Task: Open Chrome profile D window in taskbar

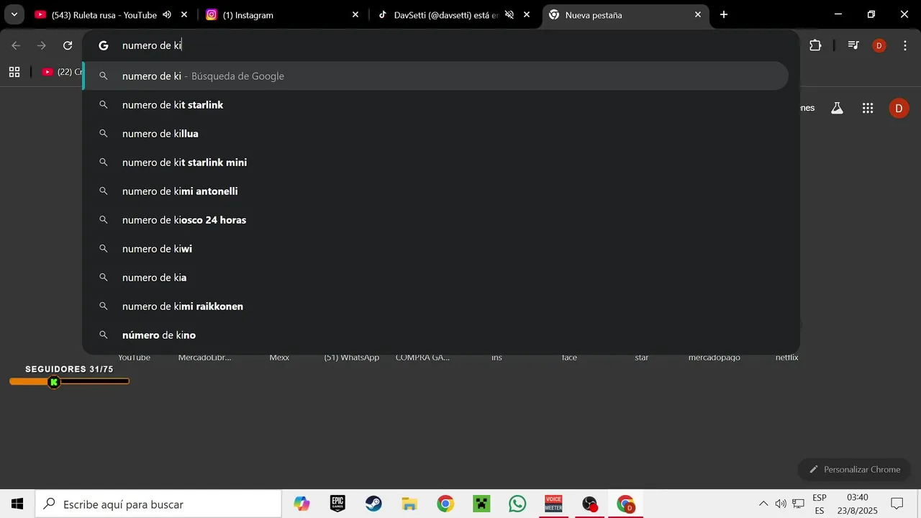Action: (x=626, y=504)
